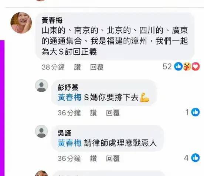
Task: Like 黃春梅's 38分鐘 comment with 讚
Action: [x=77, y=67]
